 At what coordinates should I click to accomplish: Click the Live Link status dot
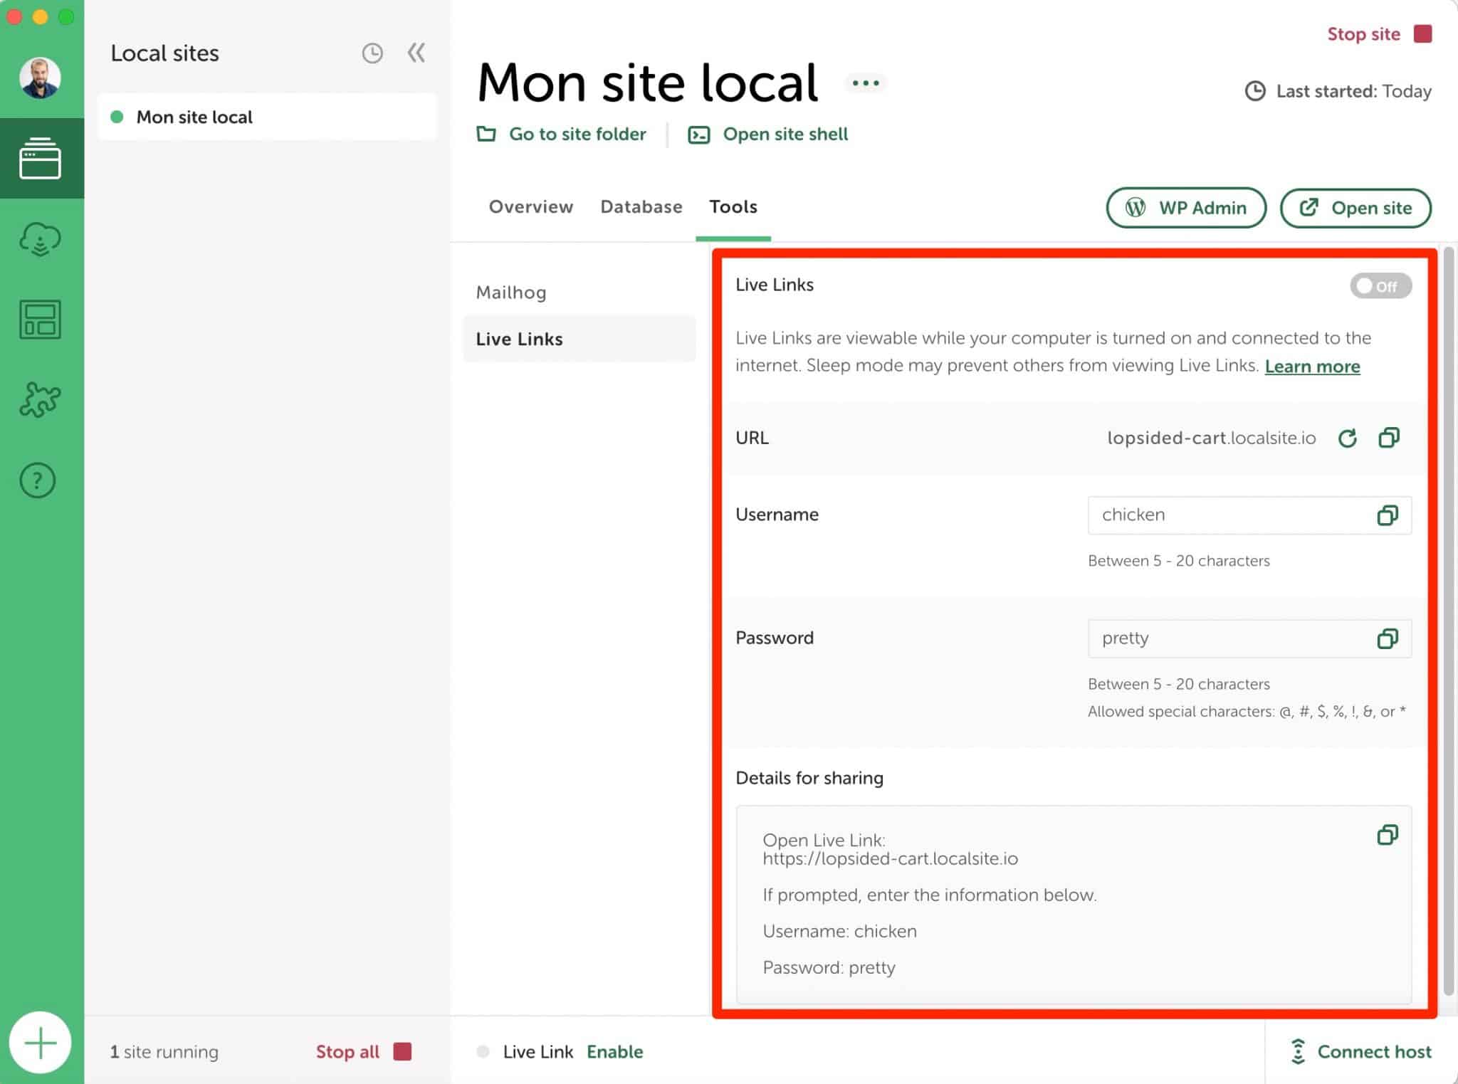[x=483, y=1051]
